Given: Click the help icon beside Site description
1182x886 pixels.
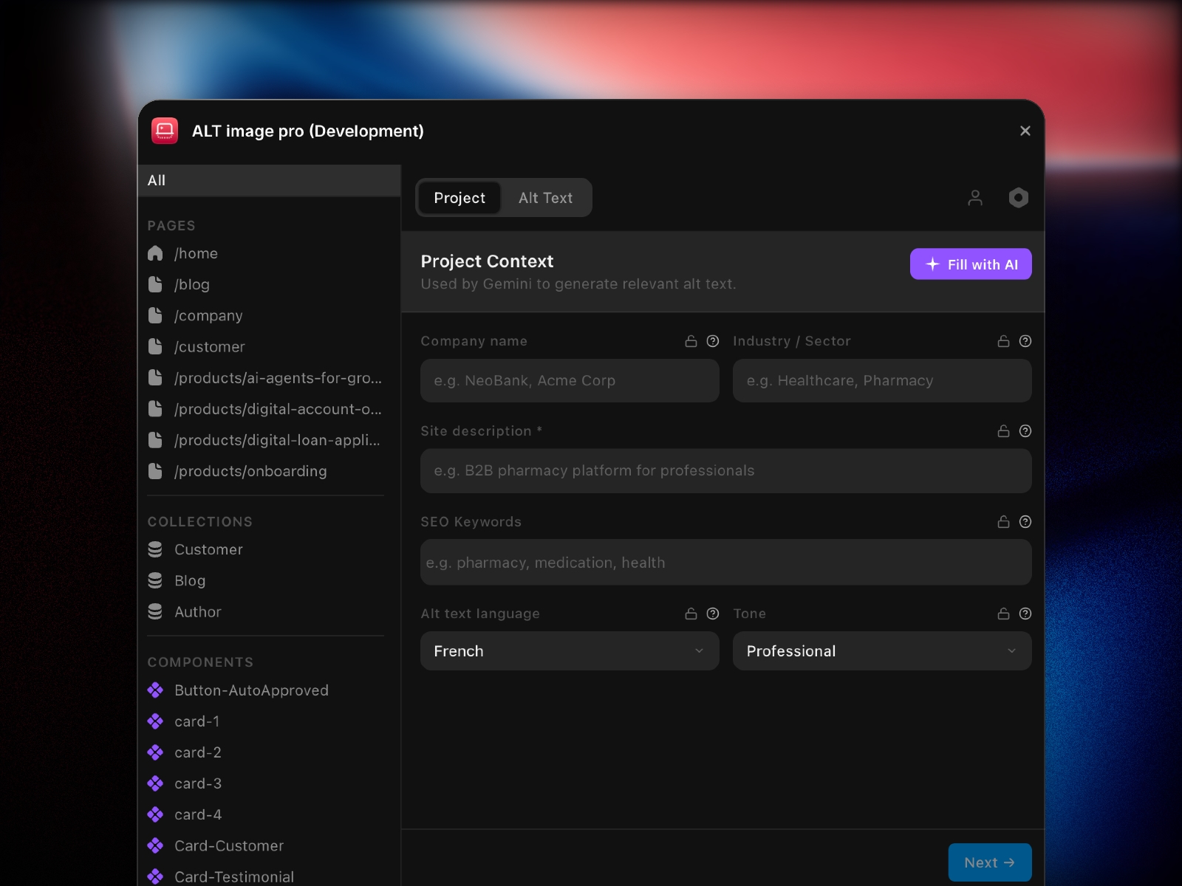Looking at the screenshot, I should tap(1025, 431).
